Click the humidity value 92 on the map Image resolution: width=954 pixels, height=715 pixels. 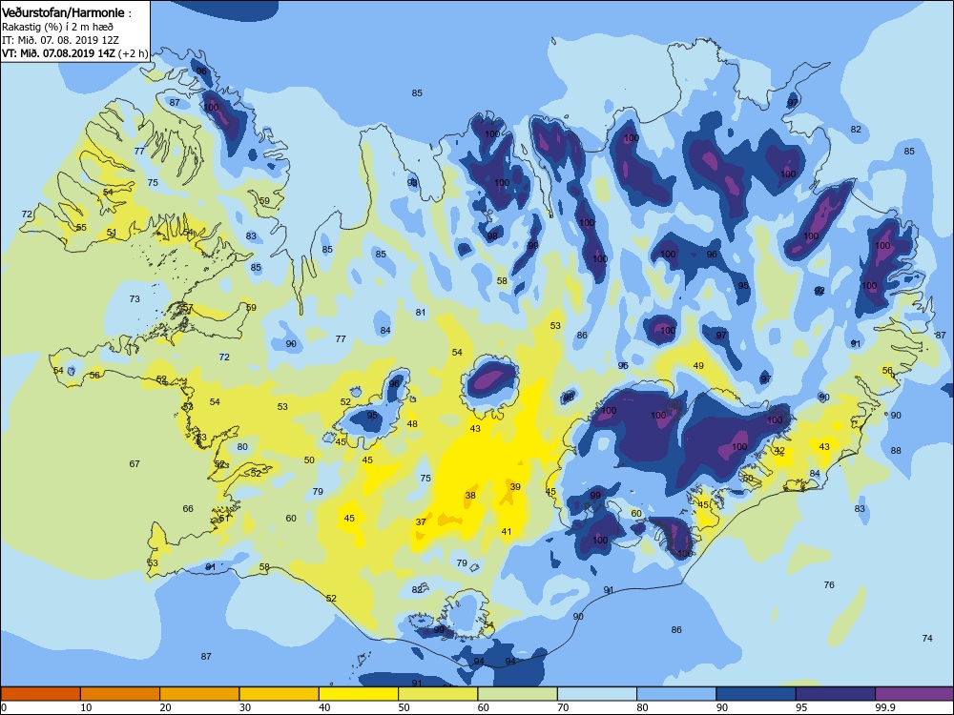819,291
